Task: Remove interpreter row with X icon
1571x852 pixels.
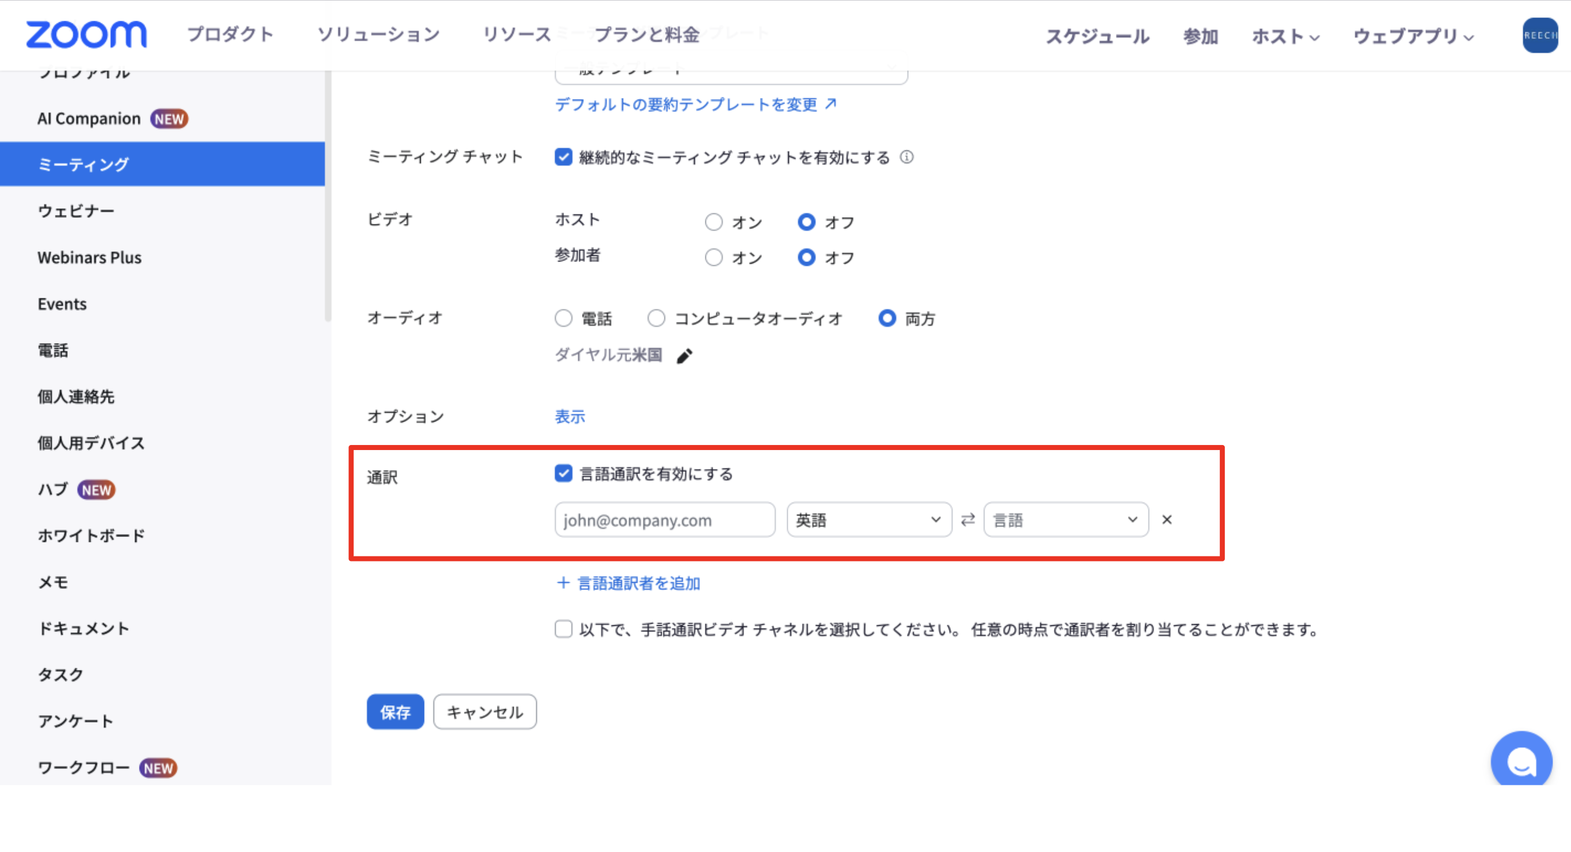Action: click(1166, 520)
